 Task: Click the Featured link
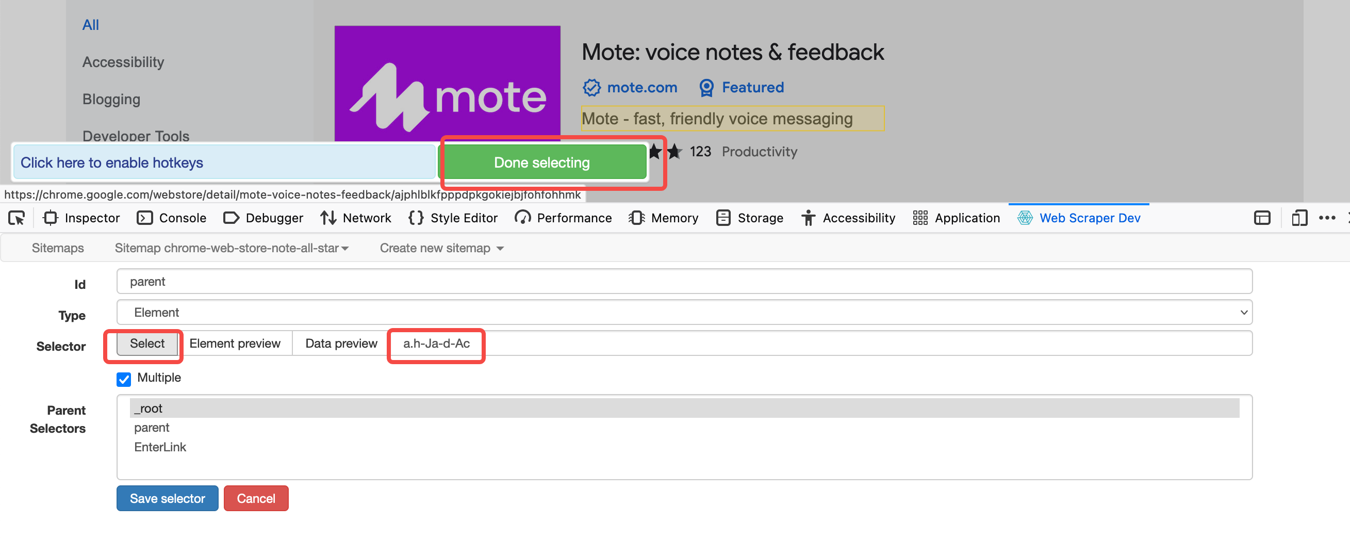[752, 88]
